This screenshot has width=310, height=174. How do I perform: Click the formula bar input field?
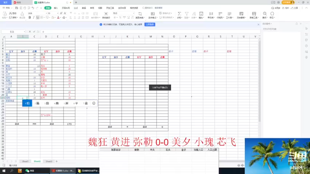[150, 32]
